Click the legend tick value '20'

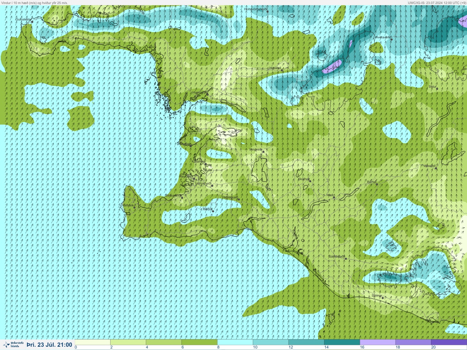point(433,347)
